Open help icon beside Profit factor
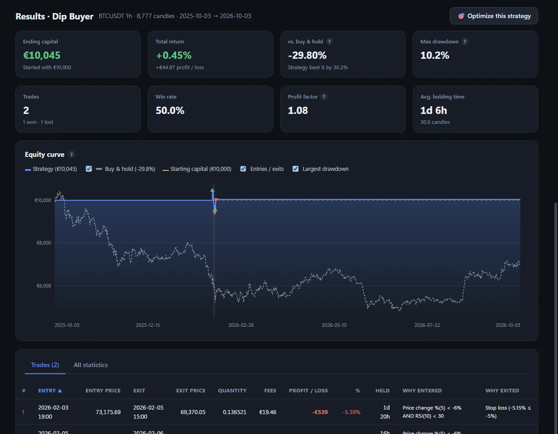This screenshot has width=558, height=434. [x=324, y=97]
